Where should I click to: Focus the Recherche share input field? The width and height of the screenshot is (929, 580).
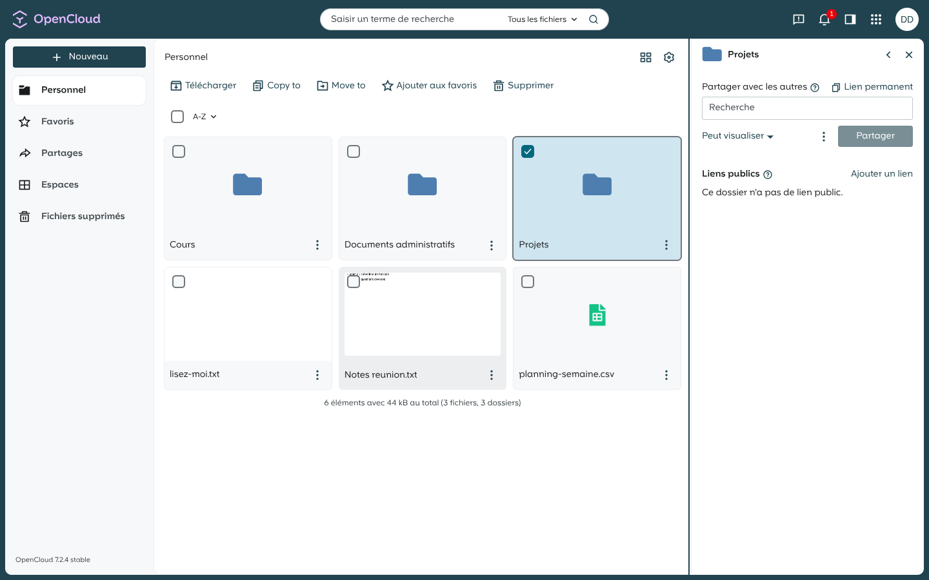tap(807, 108)
